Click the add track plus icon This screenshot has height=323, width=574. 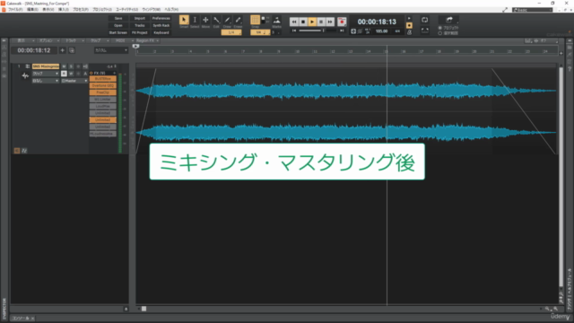(x=63, y=50)
